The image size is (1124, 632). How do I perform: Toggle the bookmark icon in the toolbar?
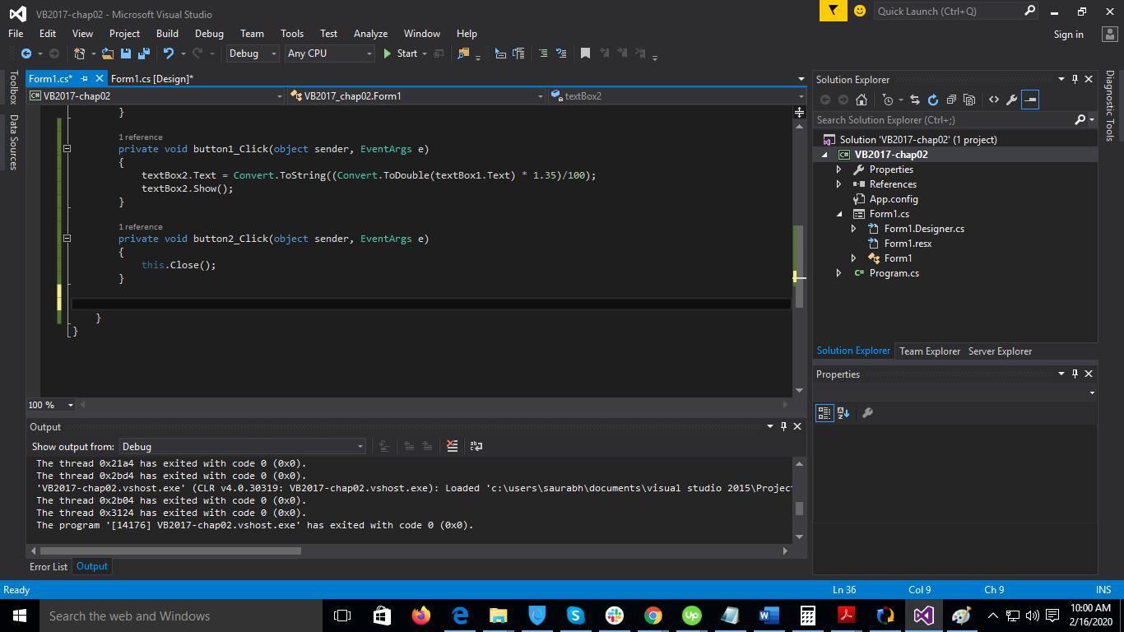coord(585,53)
